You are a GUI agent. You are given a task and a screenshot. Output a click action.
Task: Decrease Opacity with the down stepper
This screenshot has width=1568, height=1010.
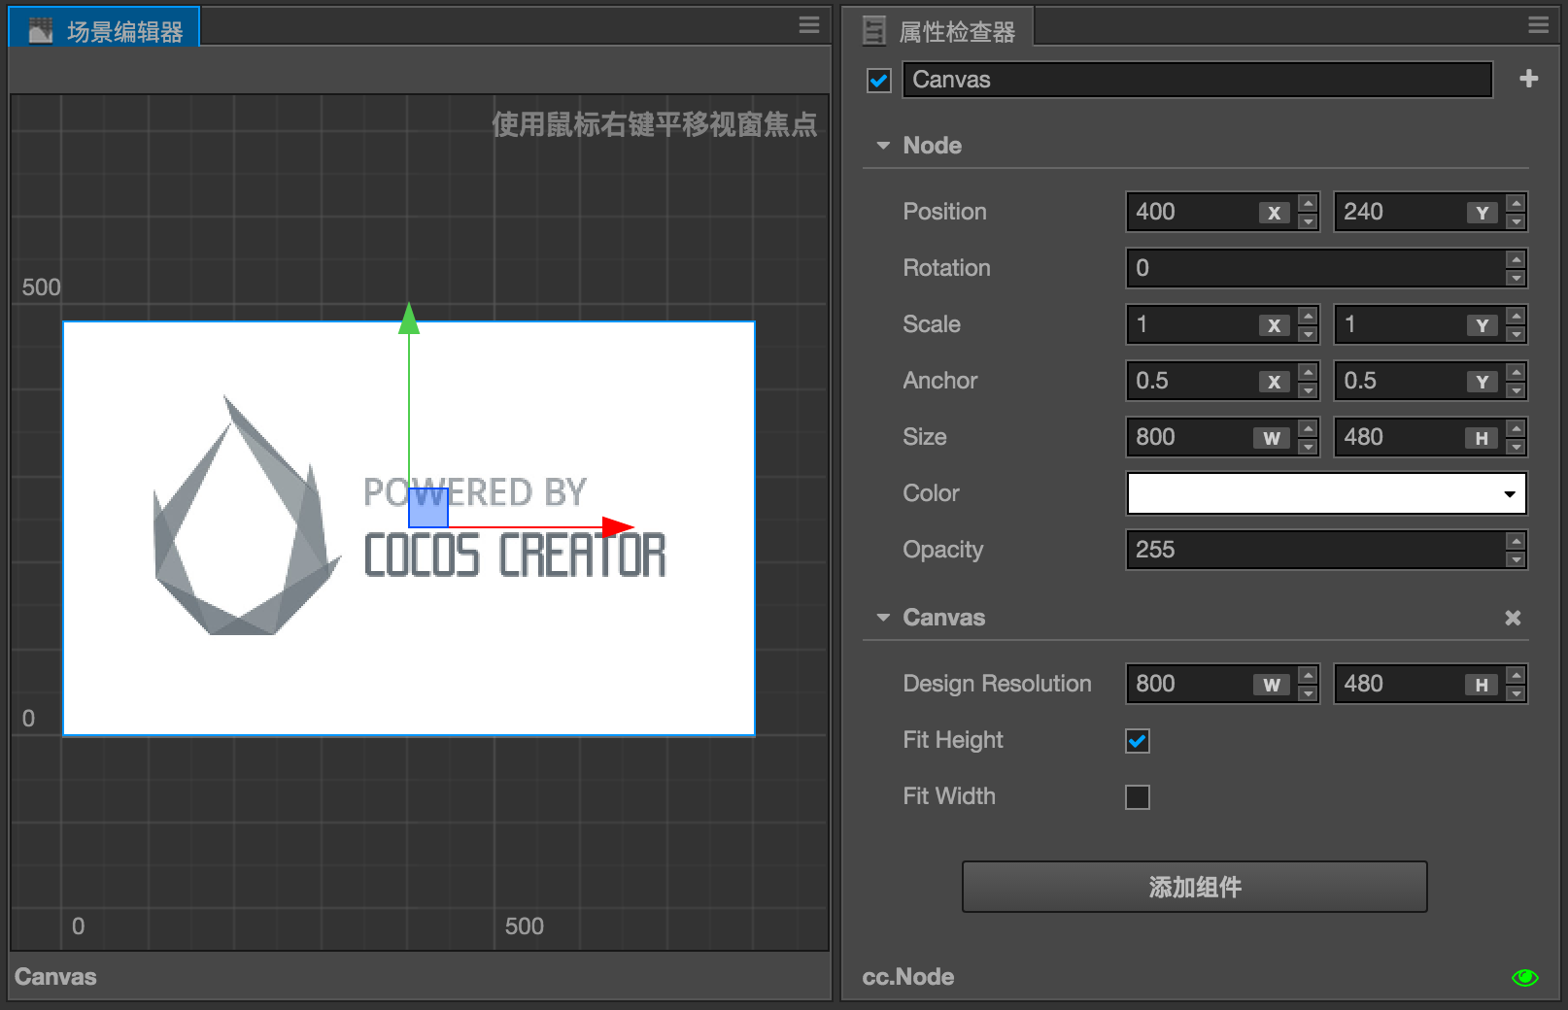[1517, 559]
